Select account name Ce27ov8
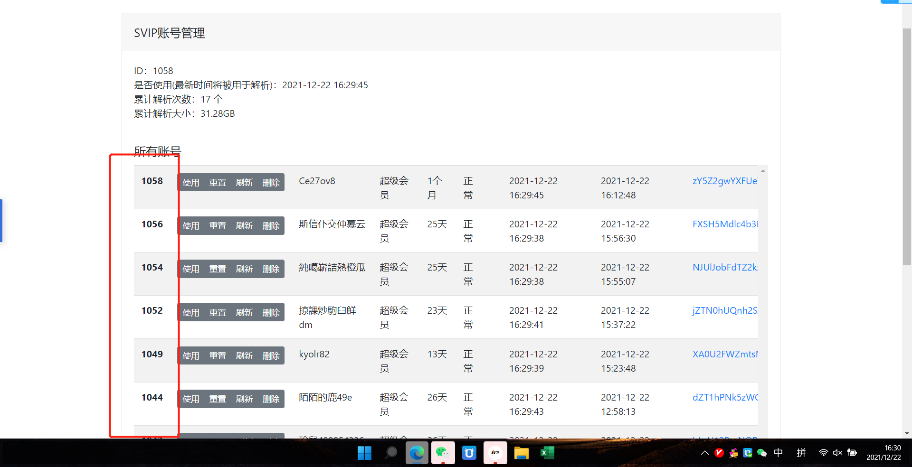The width and height of the screenshot is (912, 467). pos(317,181)
